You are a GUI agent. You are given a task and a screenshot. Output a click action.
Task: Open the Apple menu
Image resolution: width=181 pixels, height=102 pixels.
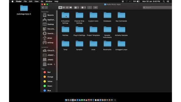[x=12, y=1]
